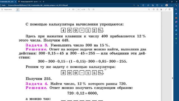Click the boxed + key in 400 + 12 %
Image resolution: width=179 pixels, height=101 pixels.
click(82, 30)
